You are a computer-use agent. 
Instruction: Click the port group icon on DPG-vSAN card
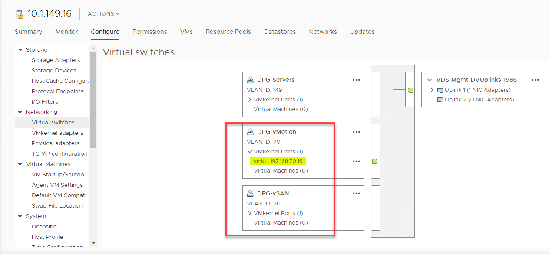(250, 193)
